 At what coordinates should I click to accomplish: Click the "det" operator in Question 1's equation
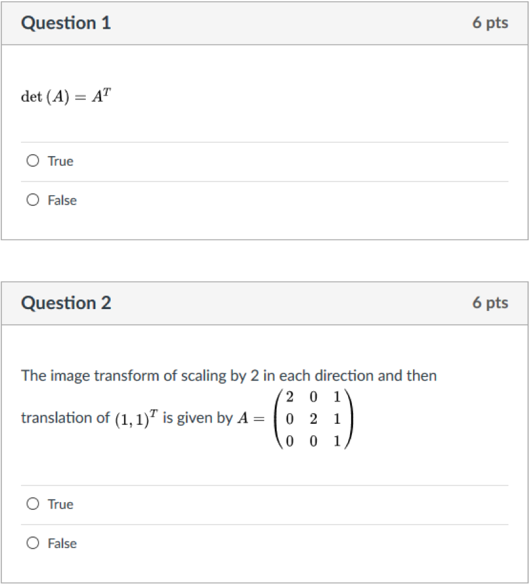point(31,98)
